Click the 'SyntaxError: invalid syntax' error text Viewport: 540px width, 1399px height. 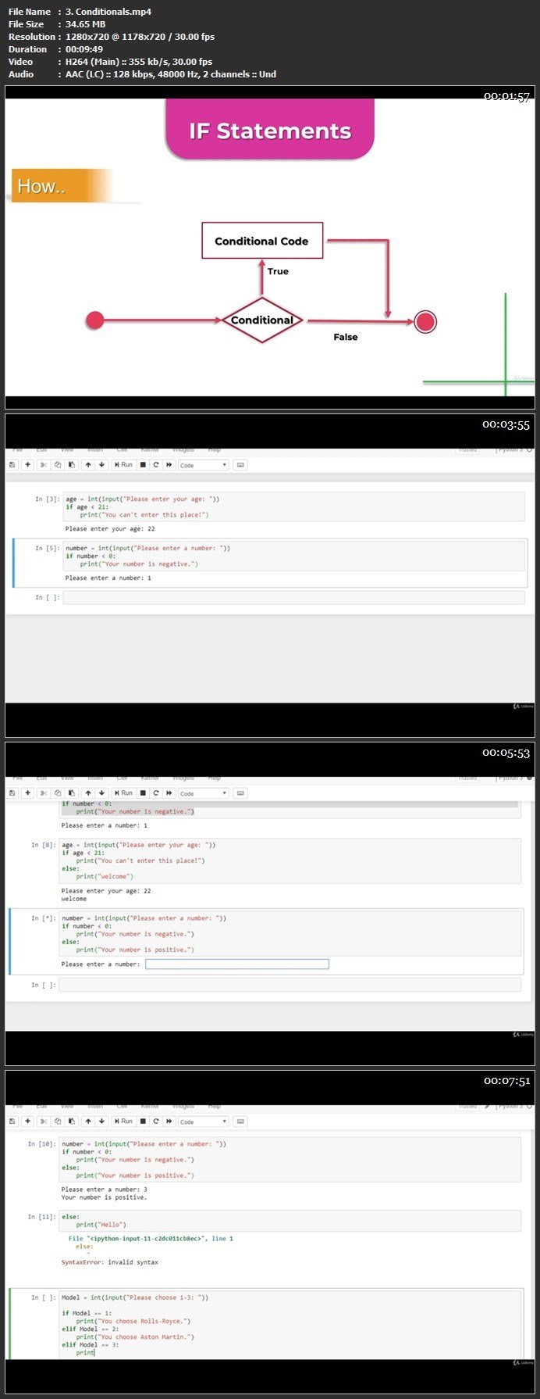click(109, 1262)
